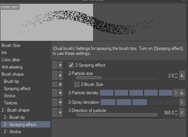This screenshot has height=137, width=188.
Task: Click the noise pen stroke preview
Action: (93, 22)
